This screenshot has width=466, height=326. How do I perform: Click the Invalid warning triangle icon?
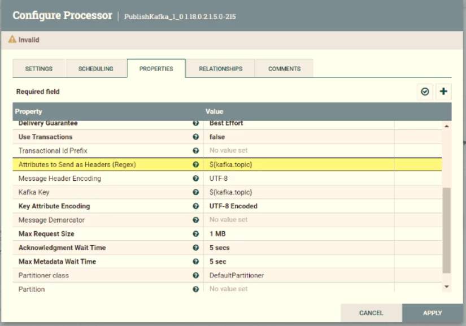point(12,39)
